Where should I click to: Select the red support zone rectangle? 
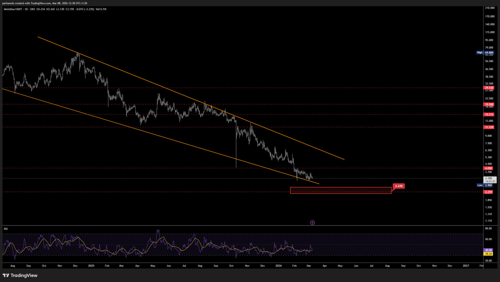pos(340,190)
